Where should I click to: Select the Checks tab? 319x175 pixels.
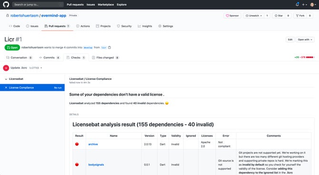coord(76,58)
